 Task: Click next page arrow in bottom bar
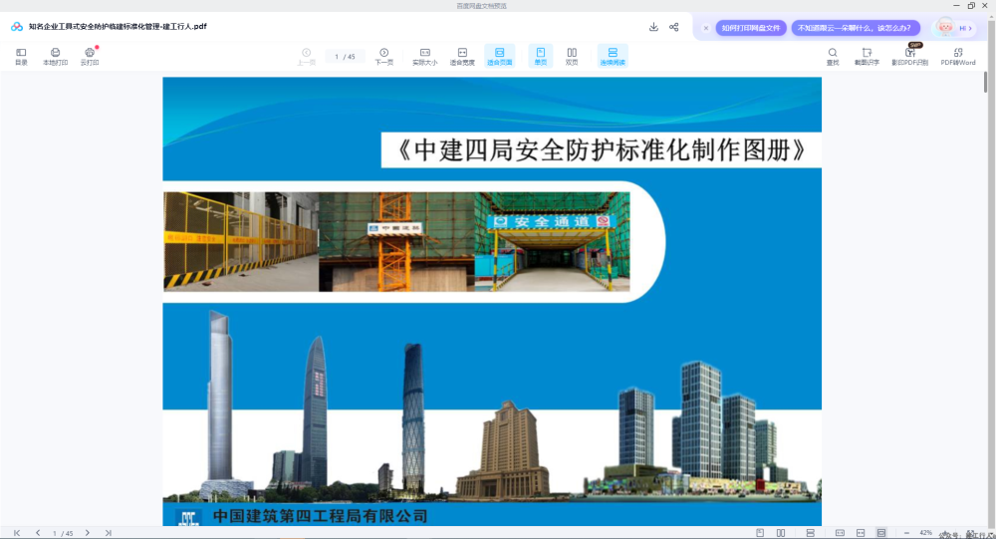click(87, 533)
